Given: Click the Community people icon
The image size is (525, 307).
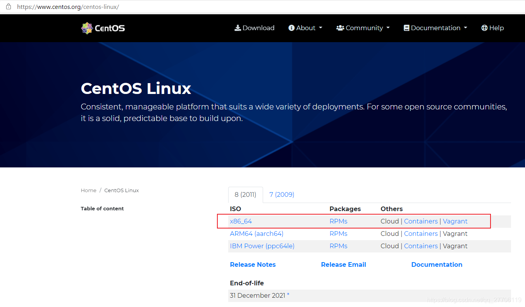Looking at the screenshot, I should (340, 28).
